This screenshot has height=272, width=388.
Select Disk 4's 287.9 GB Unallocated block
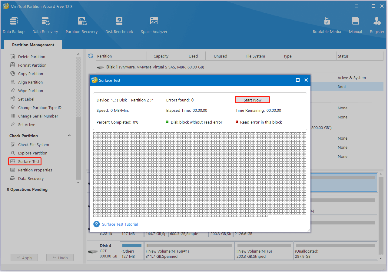tap(335, 251)
